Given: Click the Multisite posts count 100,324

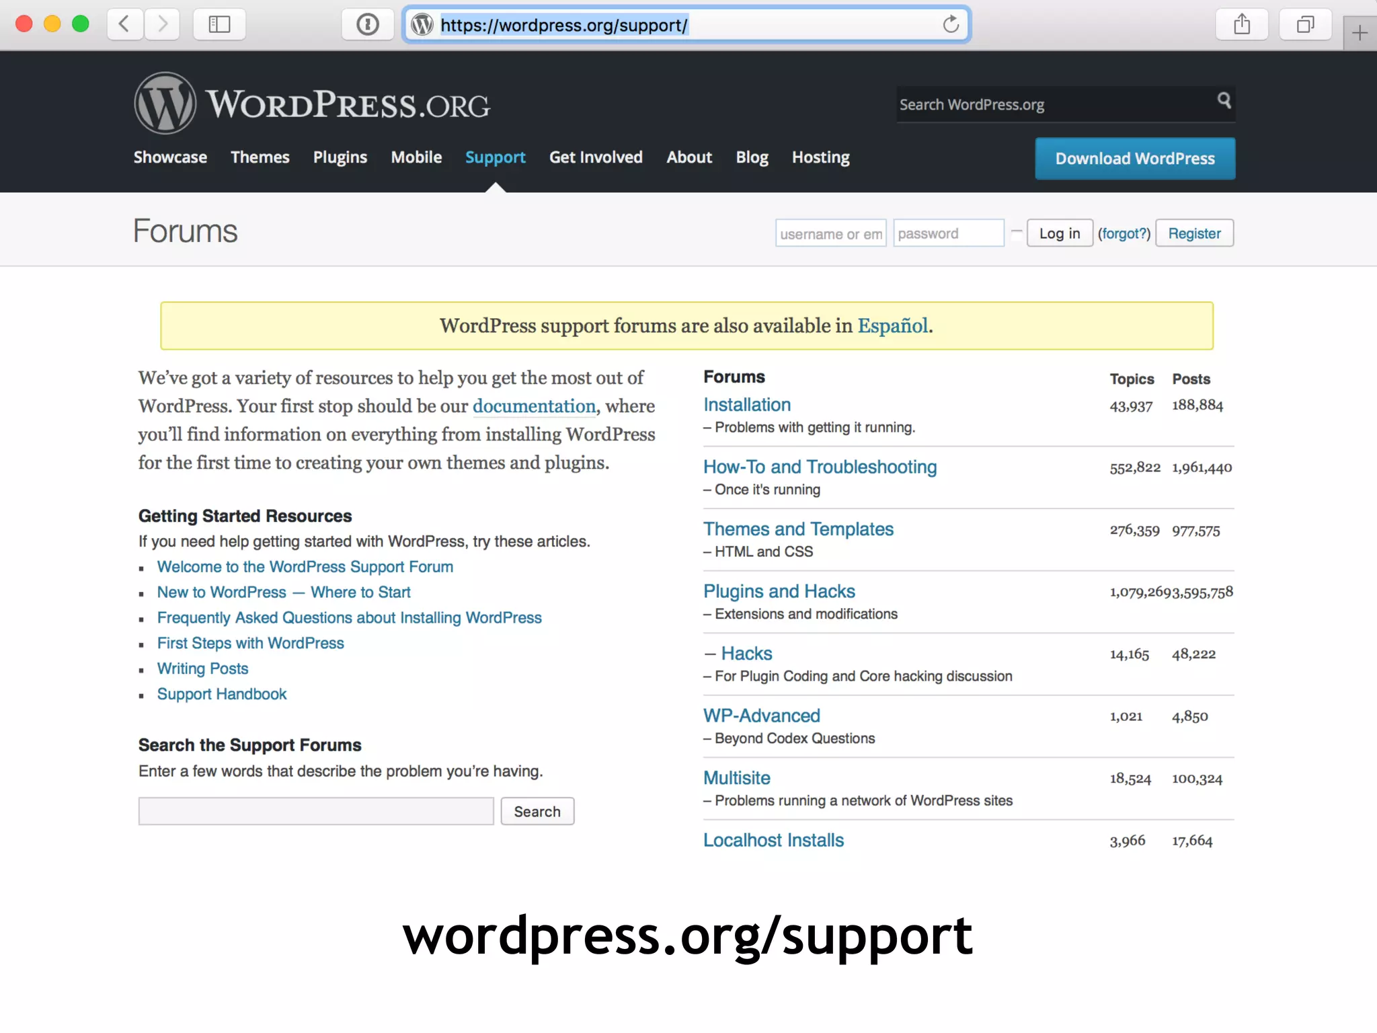Looking at the screenshot, I should (1197, 779).
